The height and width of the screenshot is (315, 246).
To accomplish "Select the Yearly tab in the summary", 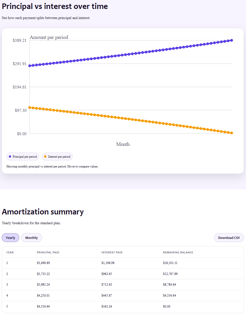I will (x=10, y=237).
